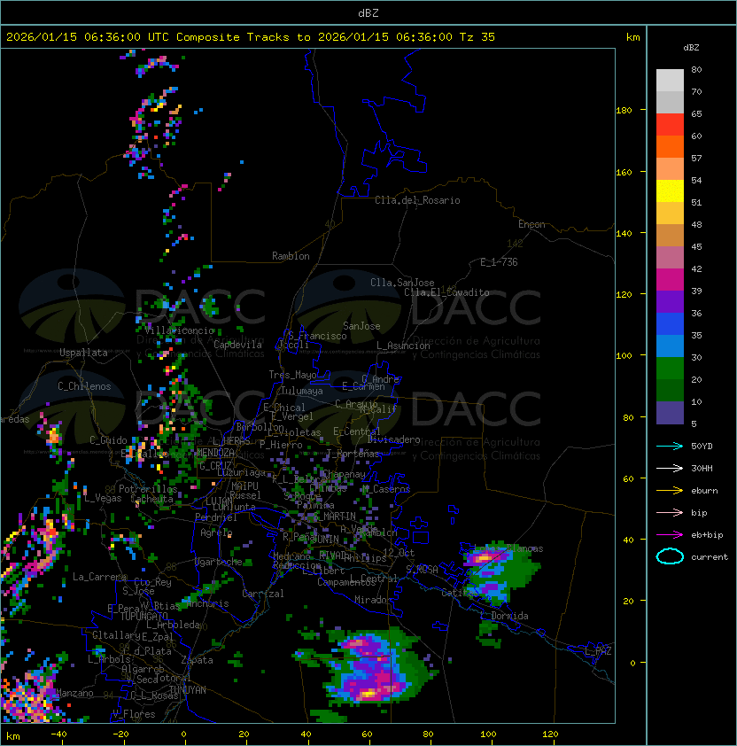Click the Carrizal map label
The image size is (737, 746).
(x=263, y=594)
